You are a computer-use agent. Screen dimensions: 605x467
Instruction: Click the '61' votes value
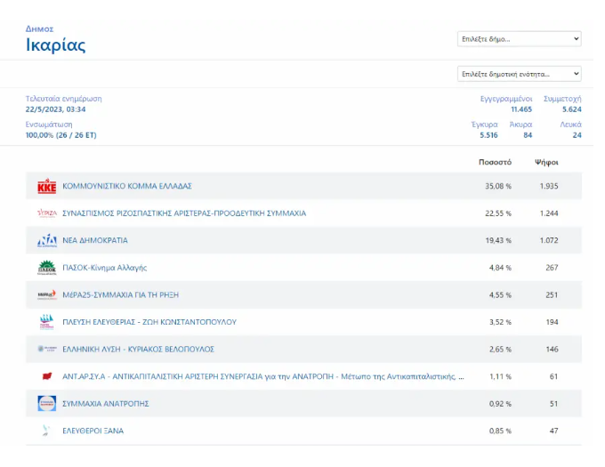click(x=553, y=376)
